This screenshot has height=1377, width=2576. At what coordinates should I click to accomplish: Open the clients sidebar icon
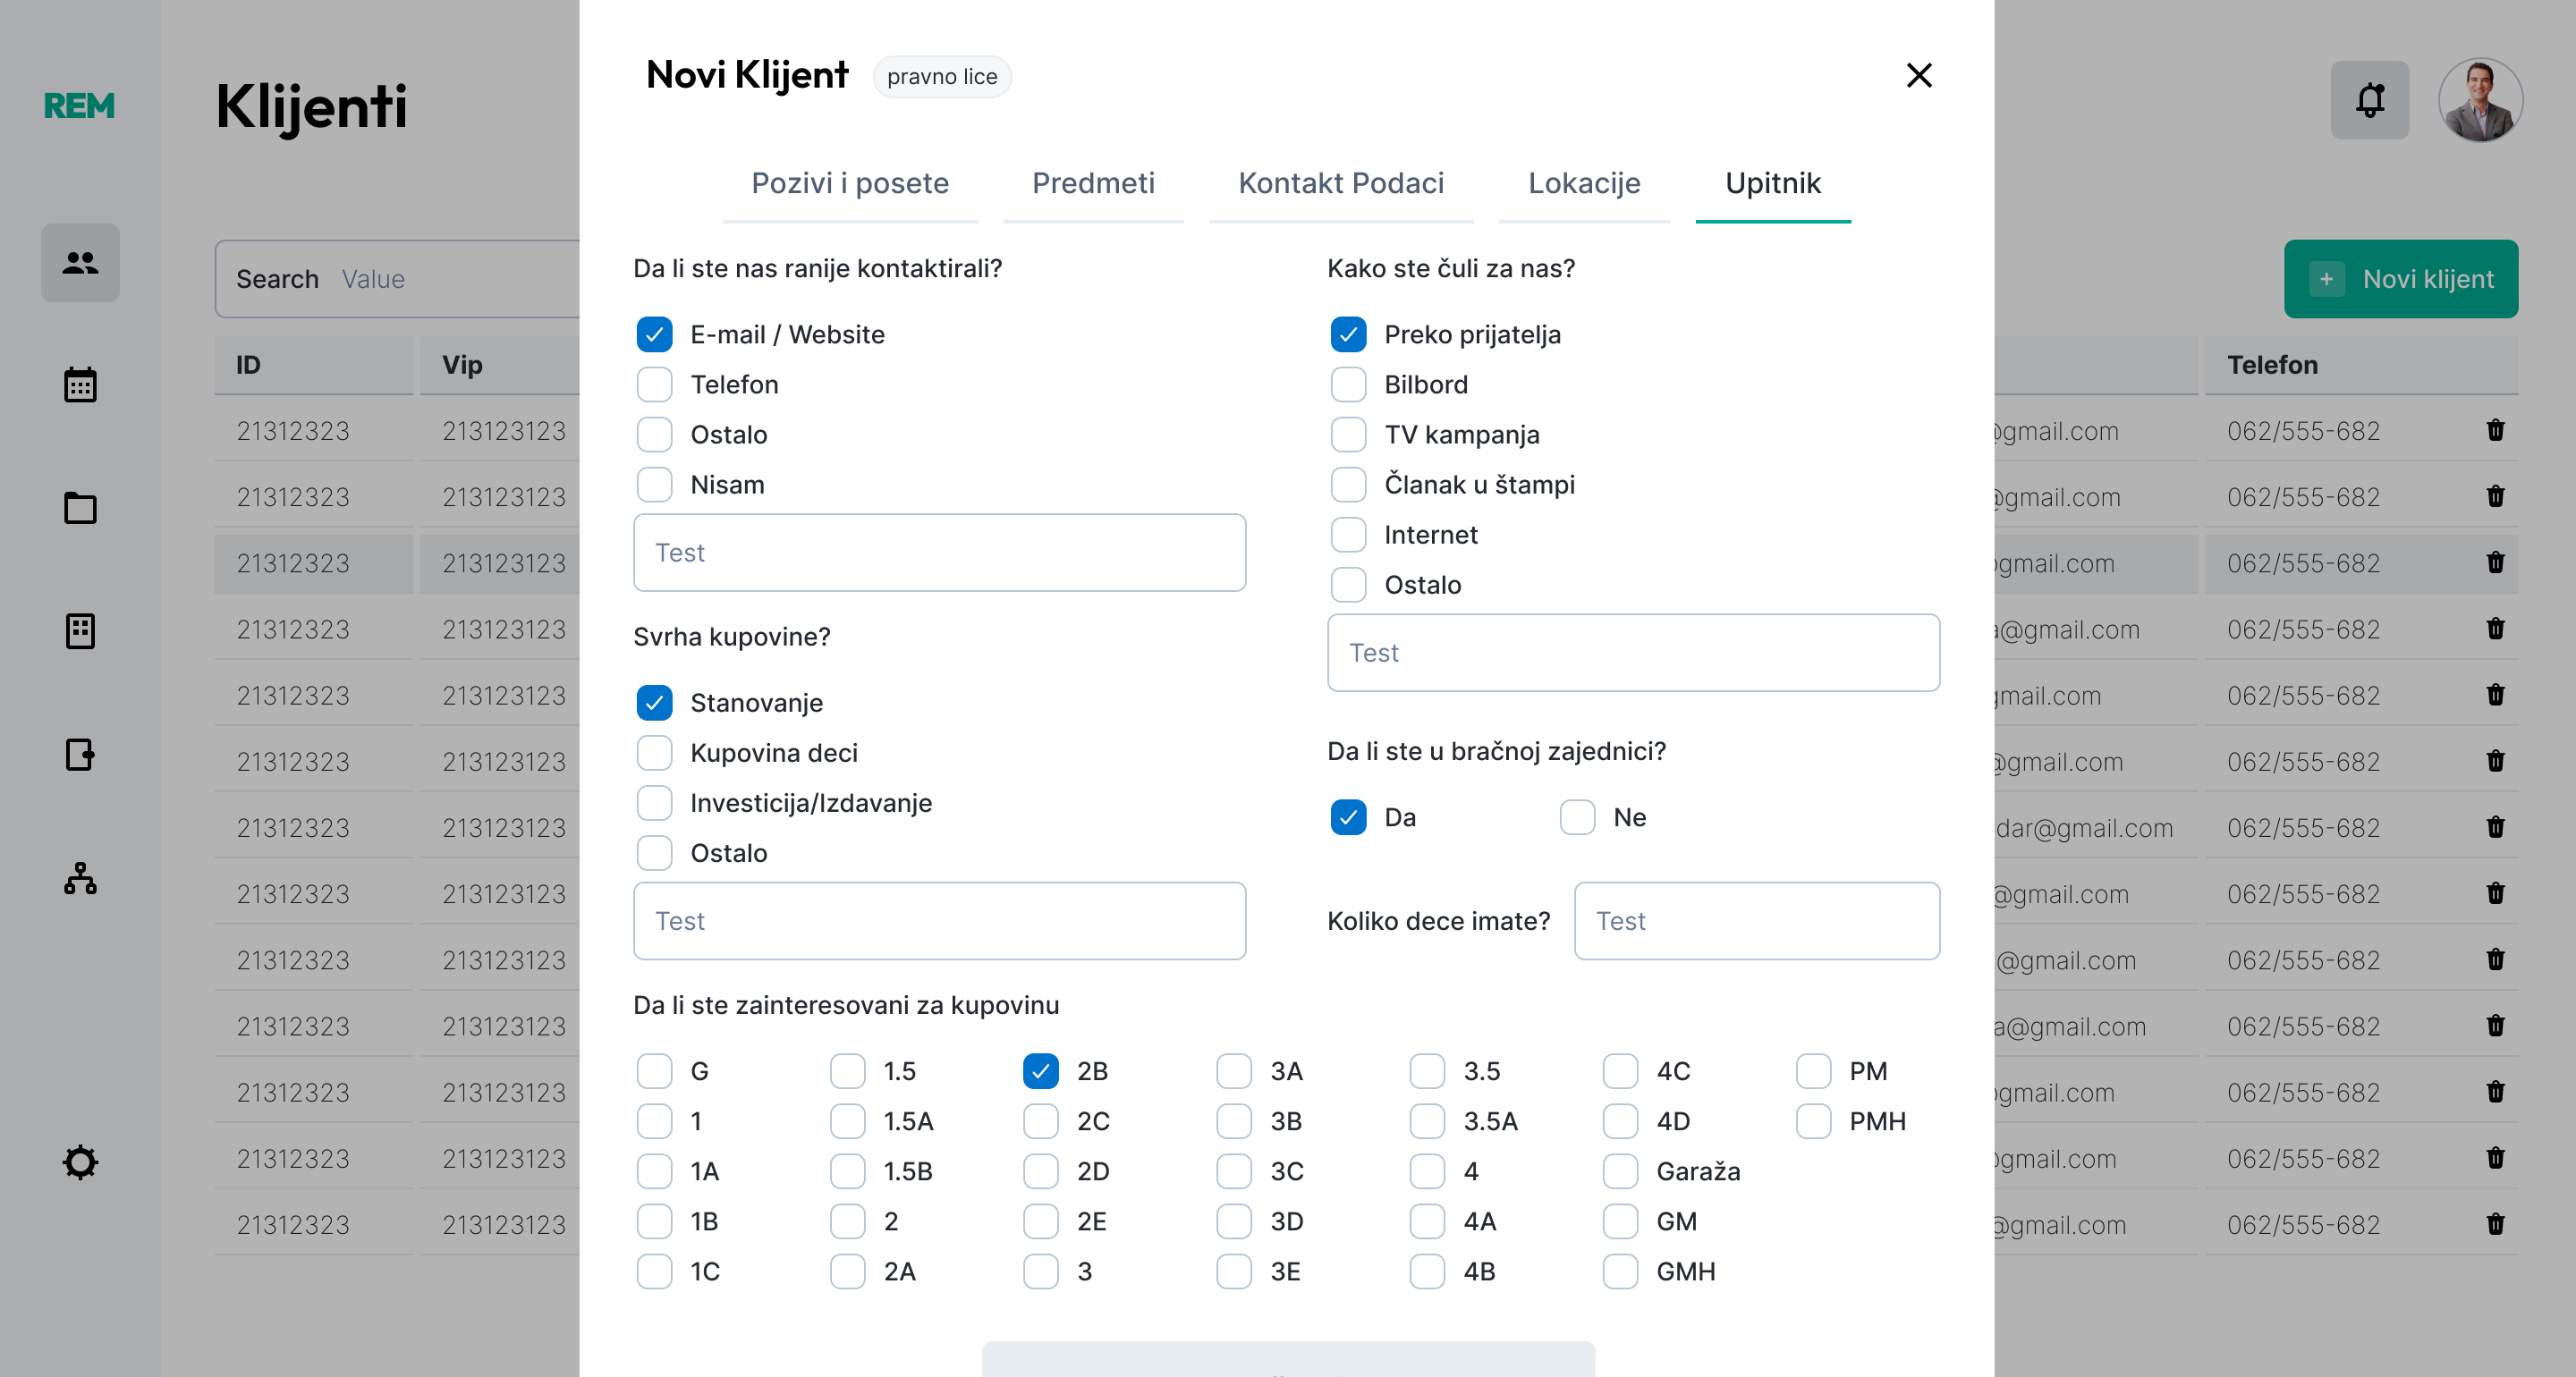click(80, 263)
